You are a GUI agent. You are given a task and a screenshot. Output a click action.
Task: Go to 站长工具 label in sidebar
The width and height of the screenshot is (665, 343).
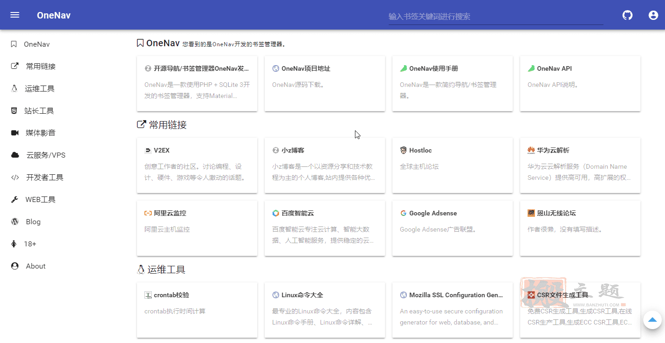pos(39,111)
